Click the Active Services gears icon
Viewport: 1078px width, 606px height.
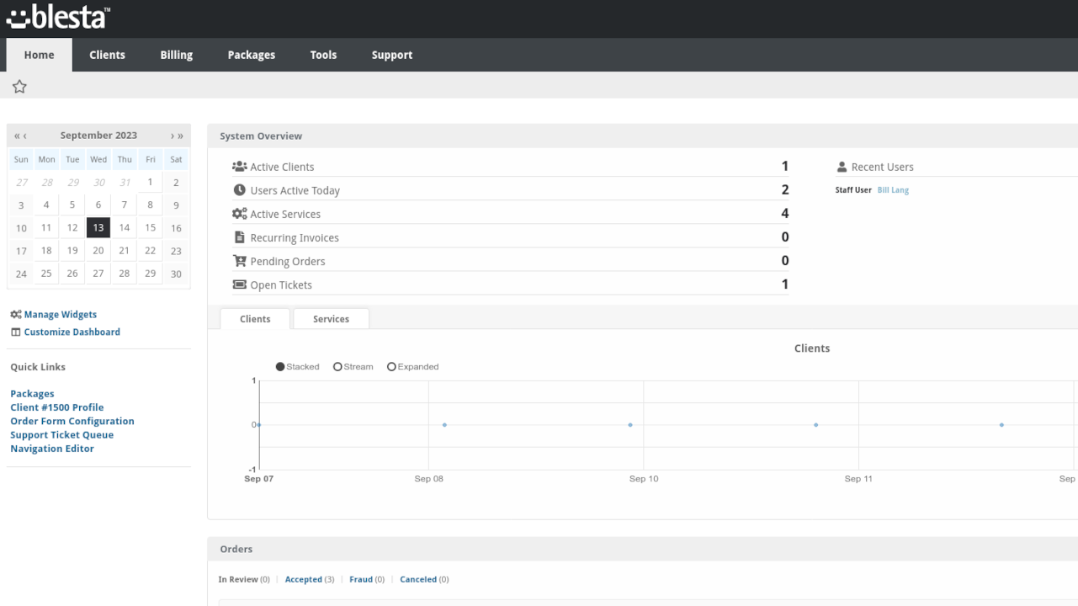tap(240, 214)
